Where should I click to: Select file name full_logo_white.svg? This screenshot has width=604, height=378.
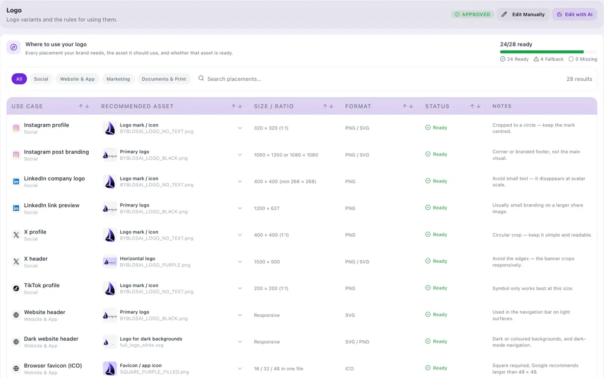point(142,345)
